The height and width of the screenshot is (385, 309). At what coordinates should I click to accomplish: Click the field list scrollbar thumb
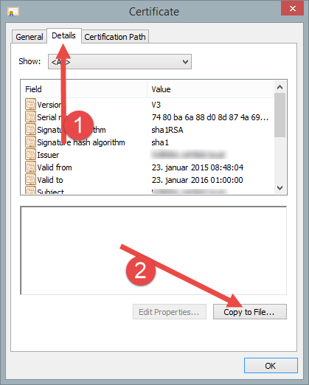tap(280, 115)
